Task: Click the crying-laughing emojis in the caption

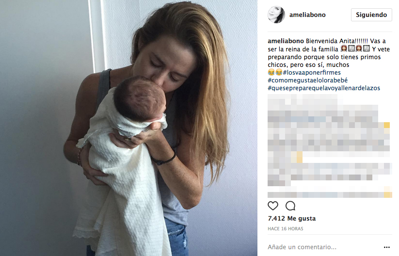Action: click(x=275, y=73)
